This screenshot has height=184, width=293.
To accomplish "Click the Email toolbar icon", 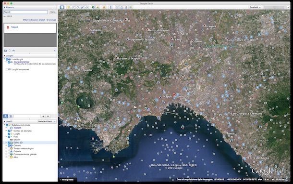I will coord(117,7).
